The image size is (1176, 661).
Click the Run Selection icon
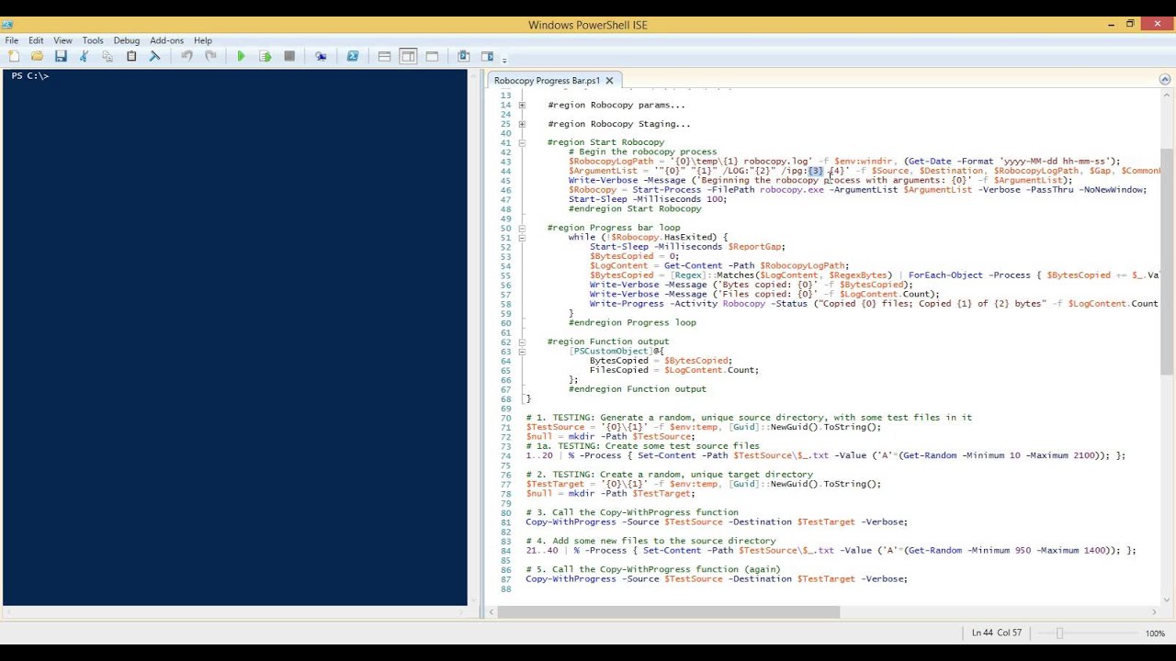(266, 56)
